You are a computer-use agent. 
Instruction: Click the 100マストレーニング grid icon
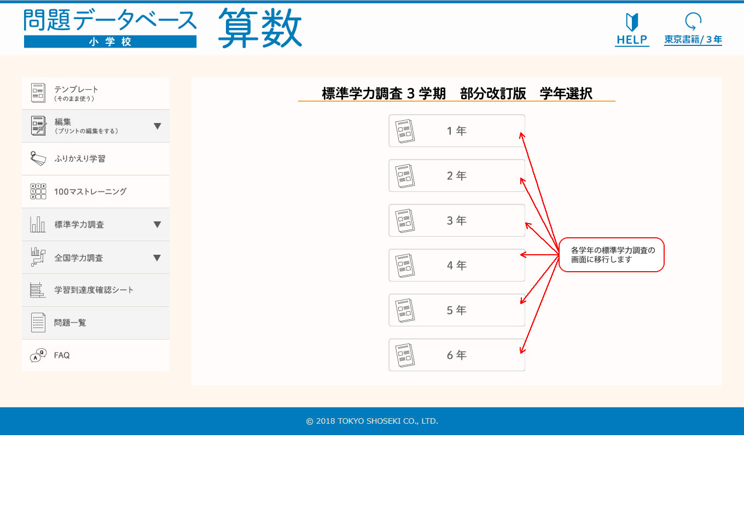click(x=38, y=191)
